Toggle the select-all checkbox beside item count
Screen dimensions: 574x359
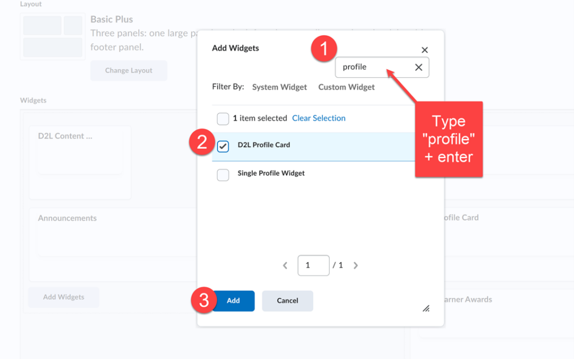pyautogui.click(x=223, y=118)
